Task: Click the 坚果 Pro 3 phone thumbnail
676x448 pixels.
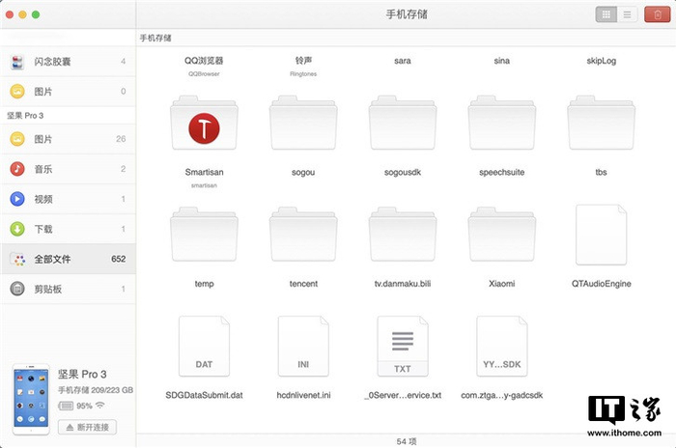Action: [x=31, y=400]
